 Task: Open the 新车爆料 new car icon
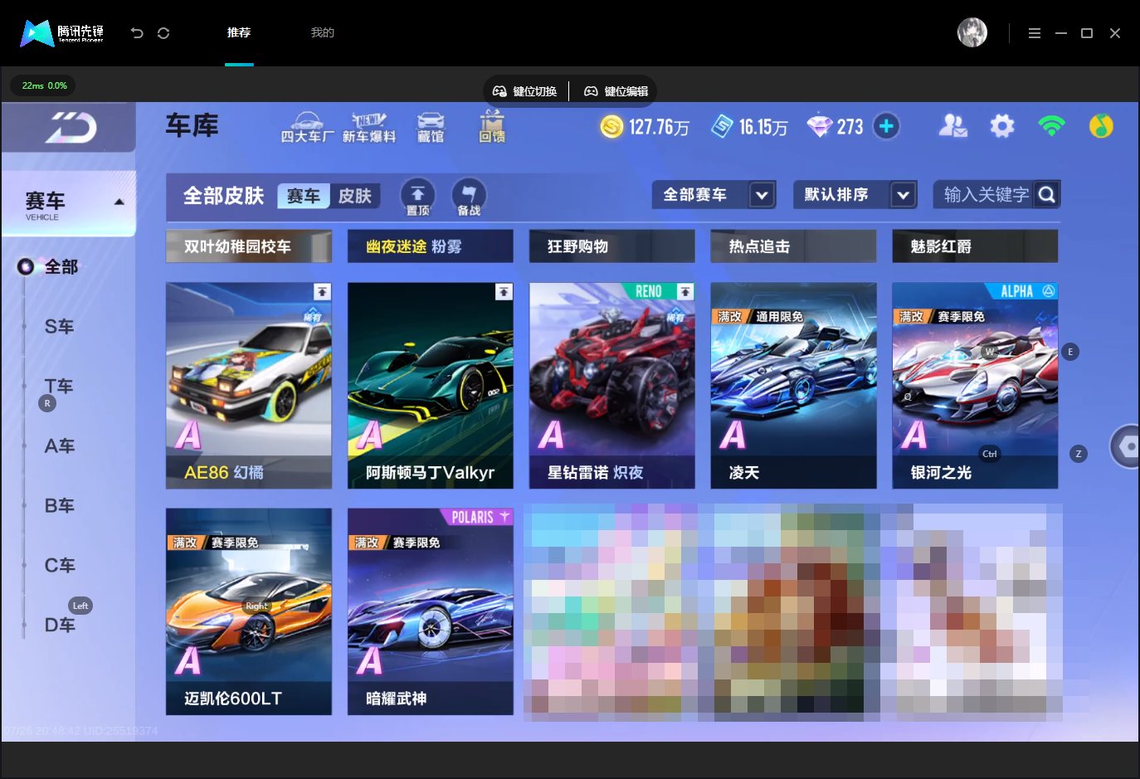click(x=369, y=127)
